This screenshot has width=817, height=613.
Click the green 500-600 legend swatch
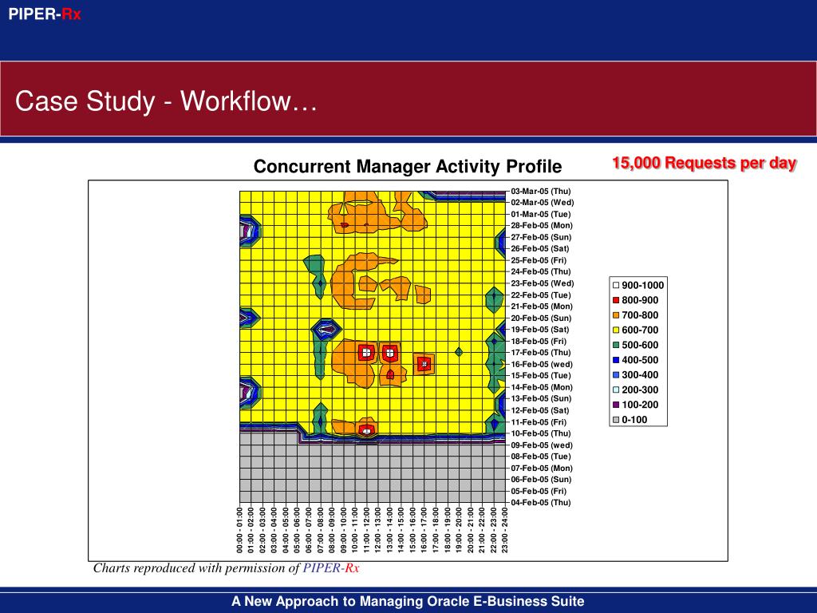616,345
